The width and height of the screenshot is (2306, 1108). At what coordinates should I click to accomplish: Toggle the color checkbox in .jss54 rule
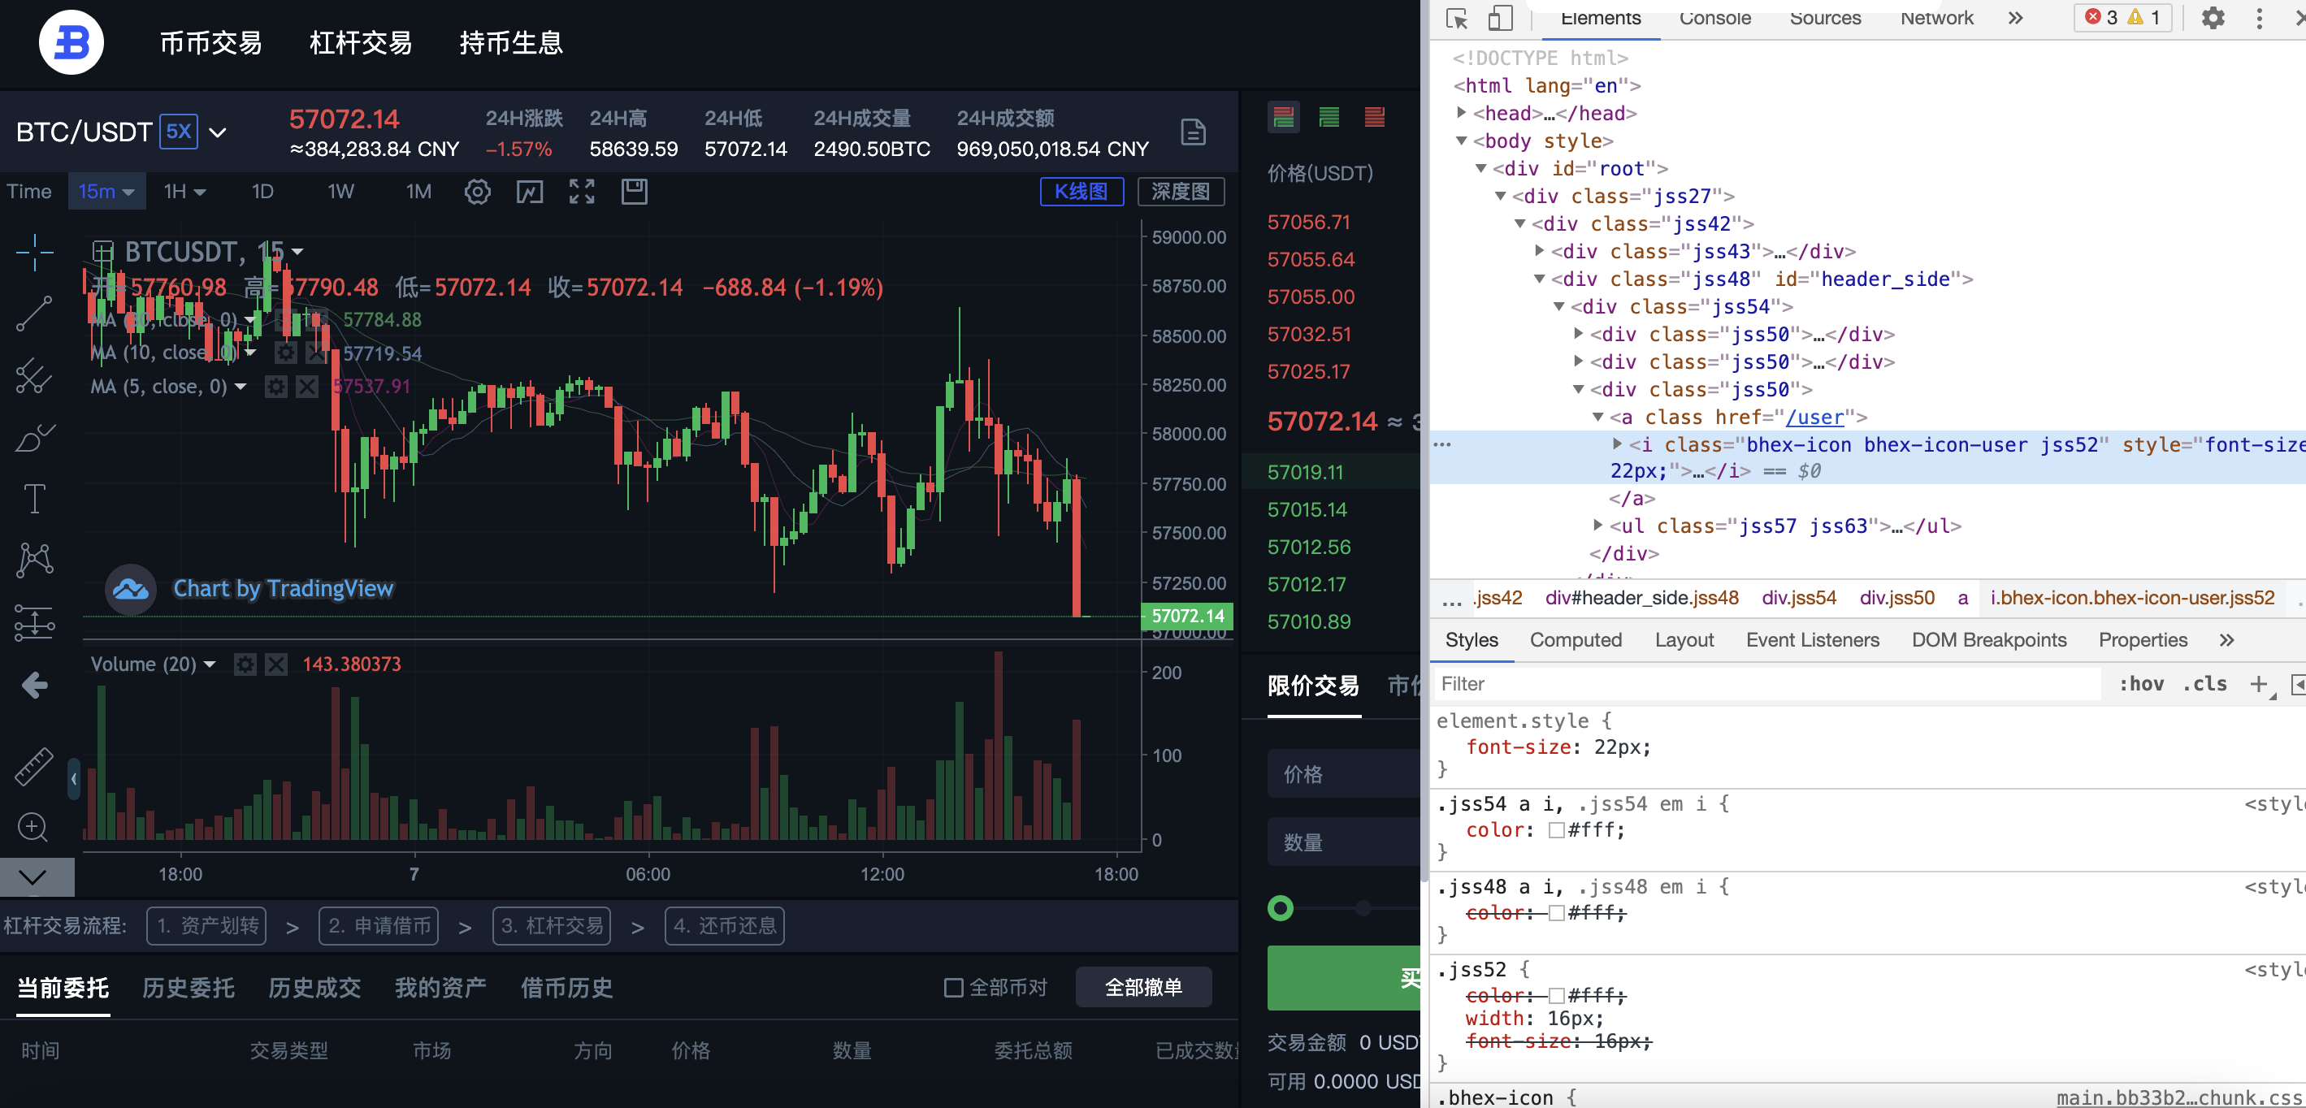(1557, 829)
